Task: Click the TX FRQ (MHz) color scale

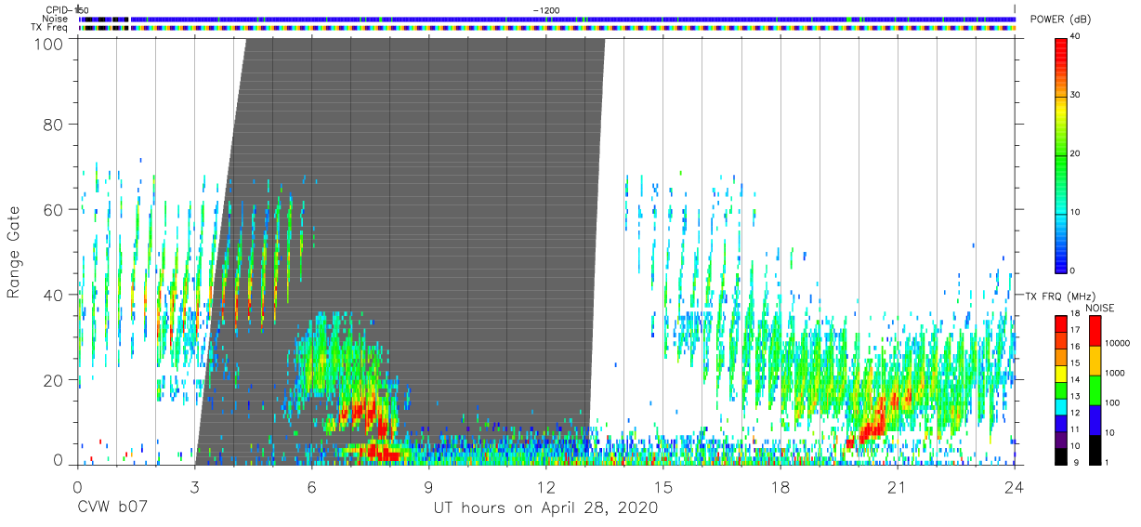Action: click(x=1061, y=389)
